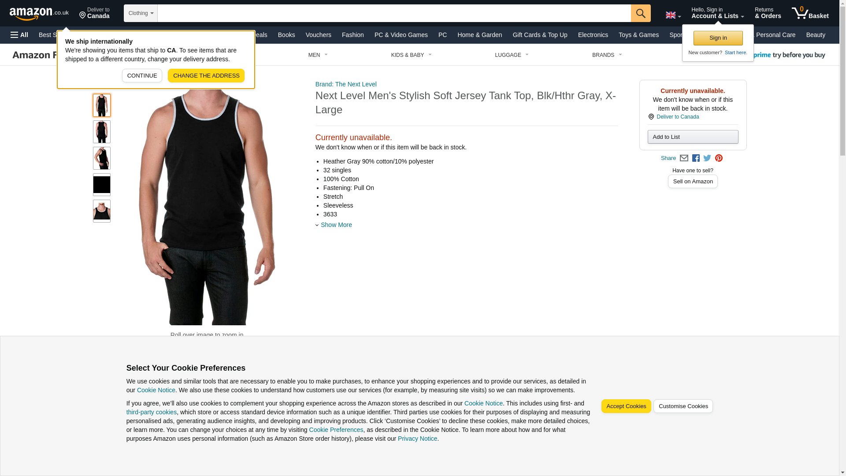Click the search magnifier button
This screenshot has width=846, height=476.
[641, 13]
